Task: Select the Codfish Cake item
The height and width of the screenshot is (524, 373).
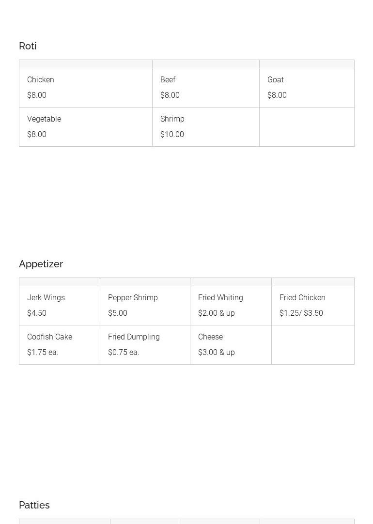Action: point(49,337)
